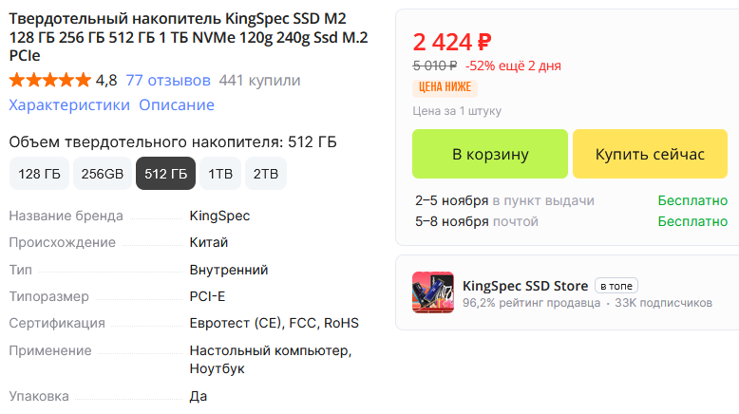Click the orange star rating icons
This screenshot has height=414, width=739.
pyautogui.click(x=50, y=80)
